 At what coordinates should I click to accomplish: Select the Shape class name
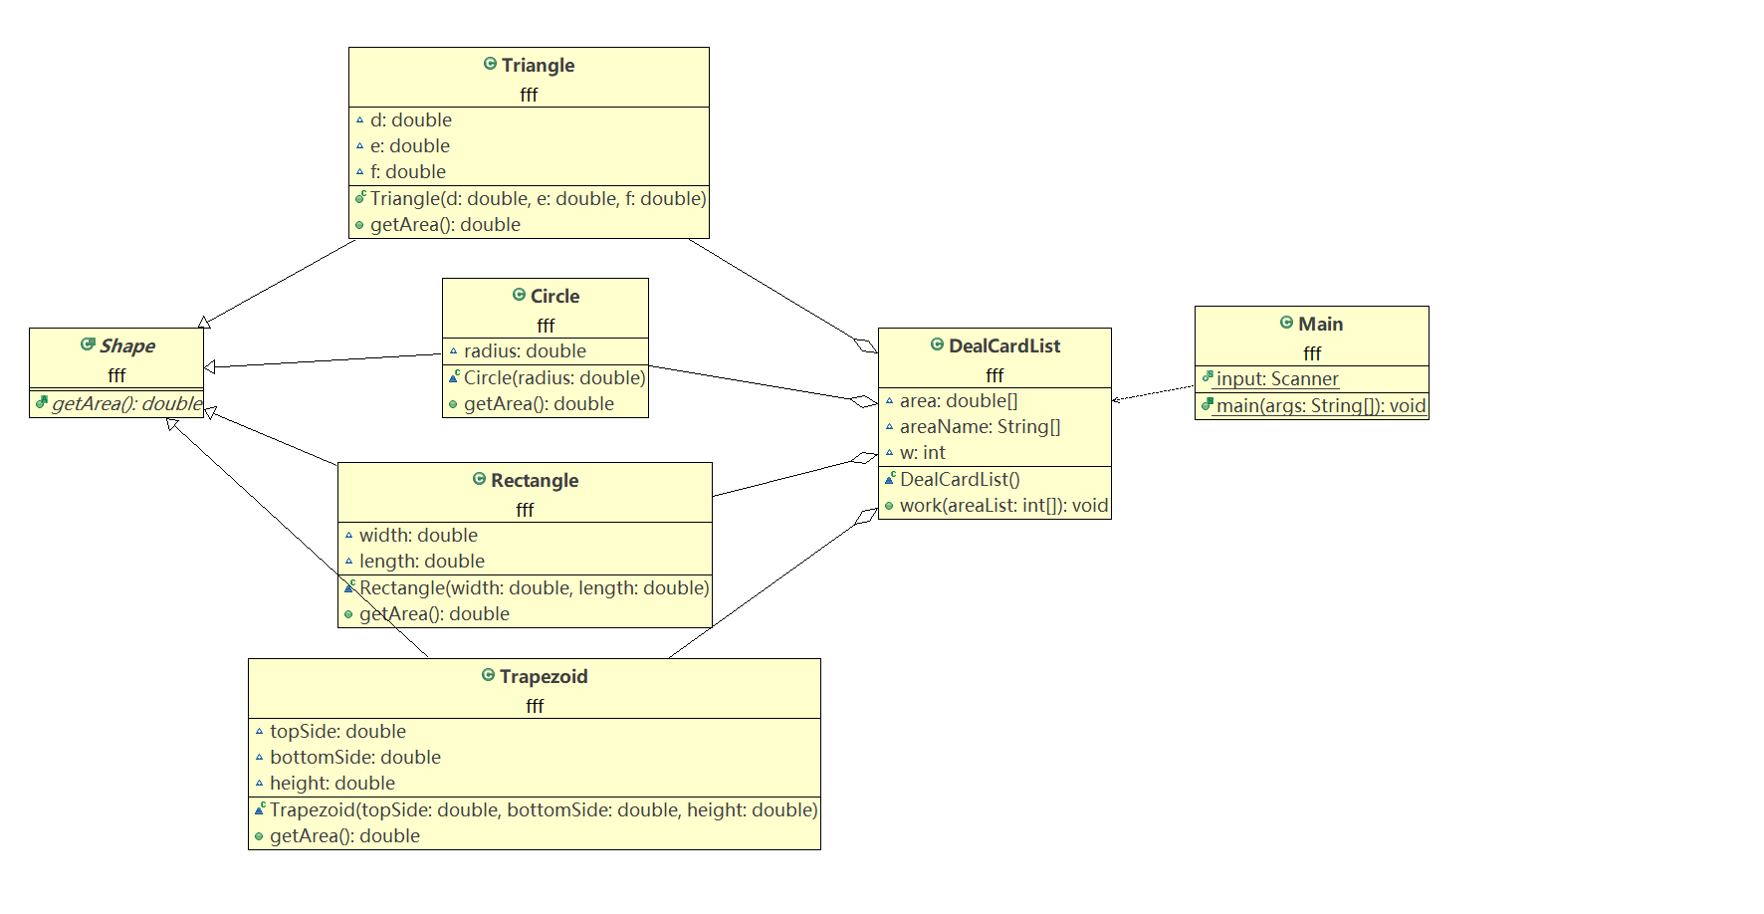(x=127, y=345)
